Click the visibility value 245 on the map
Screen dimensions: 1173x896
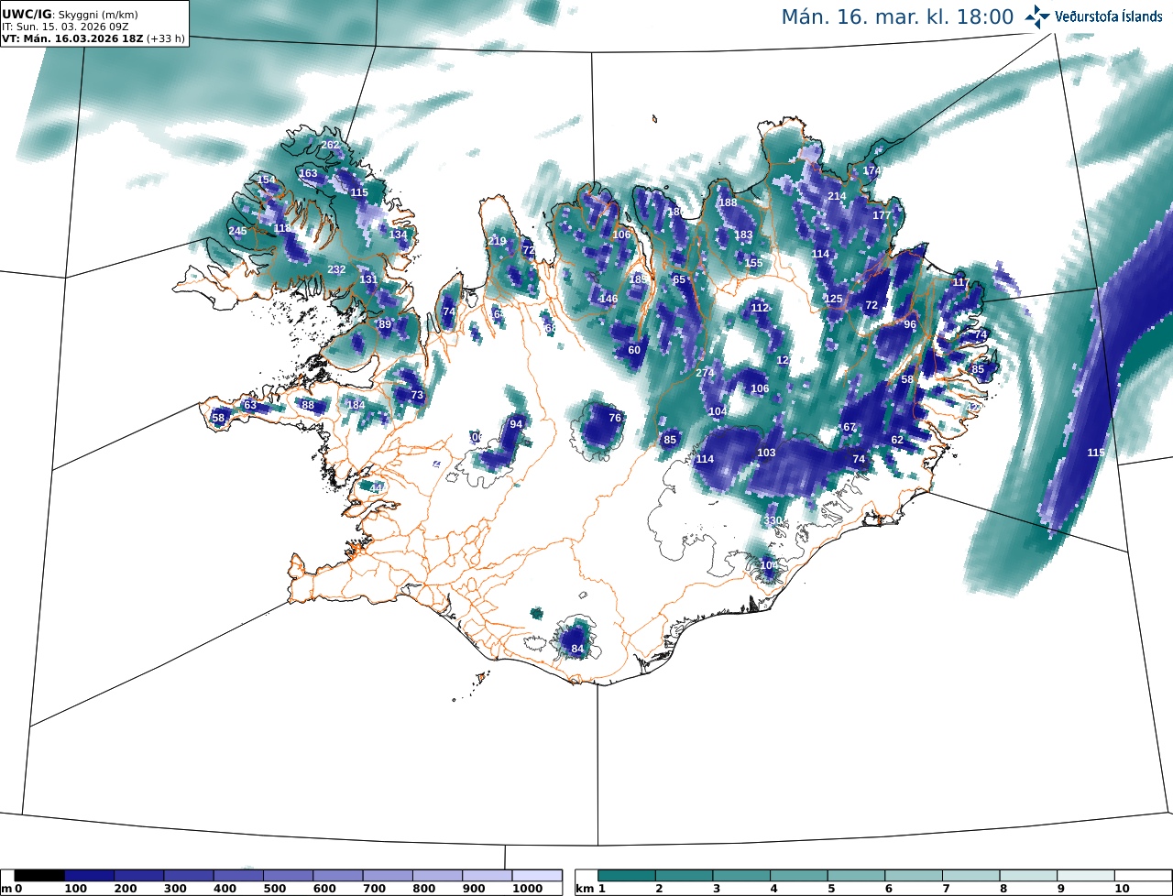[x=238, y=231]
